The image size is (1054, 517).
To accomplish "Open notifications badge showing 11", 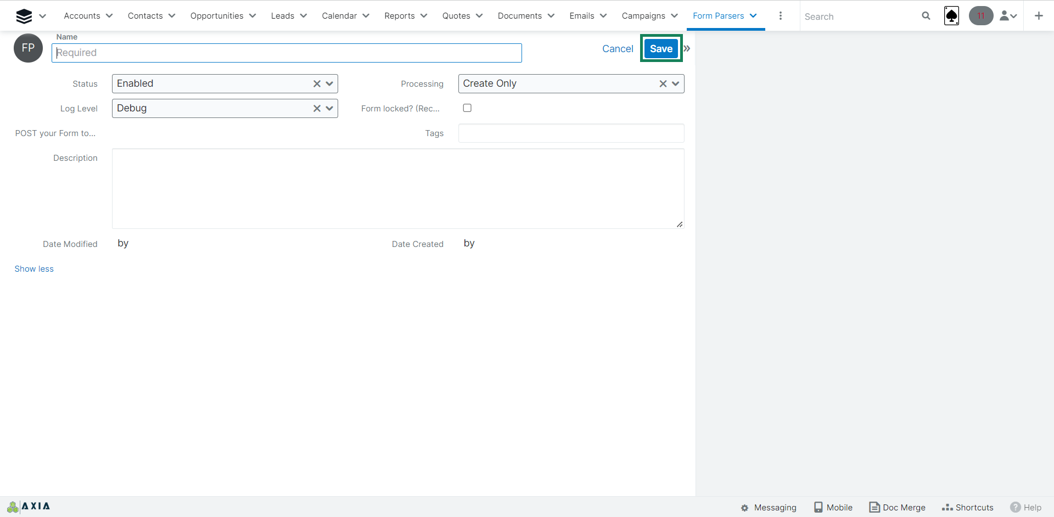I will click(980, 16).
